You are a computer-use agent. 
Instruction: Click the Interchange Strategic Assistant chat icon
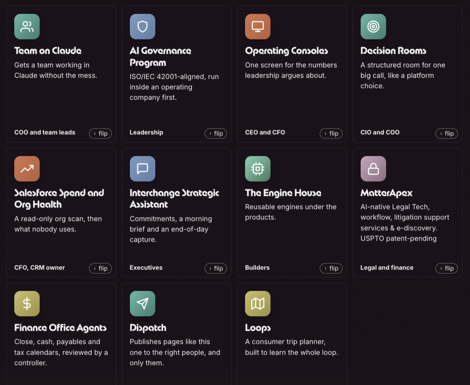tap(143, 169)
